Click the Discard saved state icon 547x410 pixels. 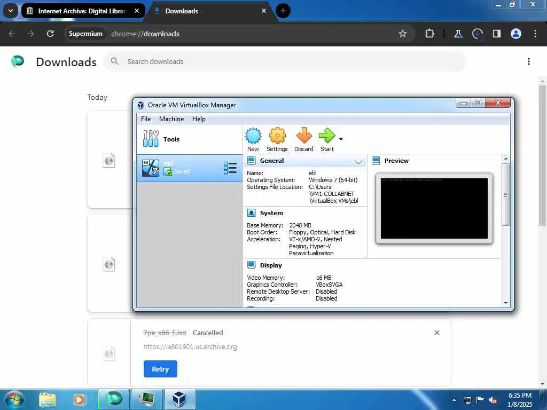(303, 139)
